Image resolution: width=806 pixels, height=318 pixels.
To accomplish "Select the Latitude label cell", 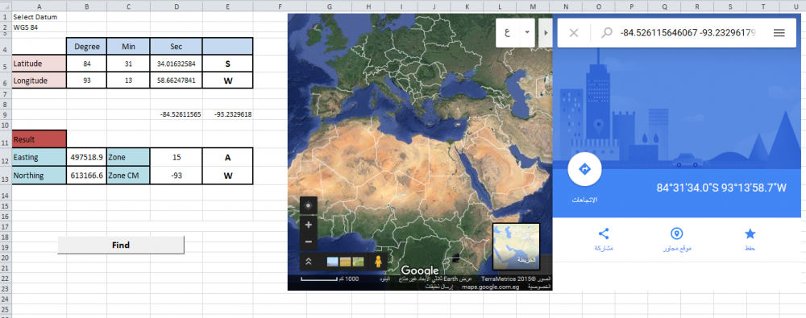I will [x=39, y=64].
